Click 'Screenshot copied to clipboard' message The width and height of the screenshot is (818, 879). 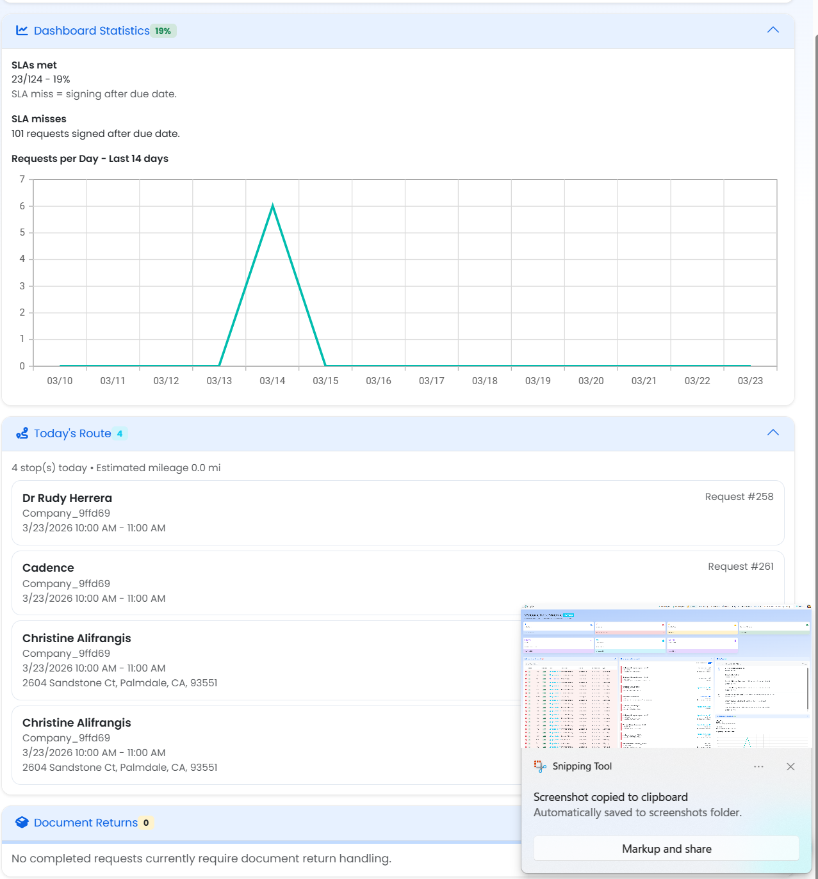click(610, 797)
